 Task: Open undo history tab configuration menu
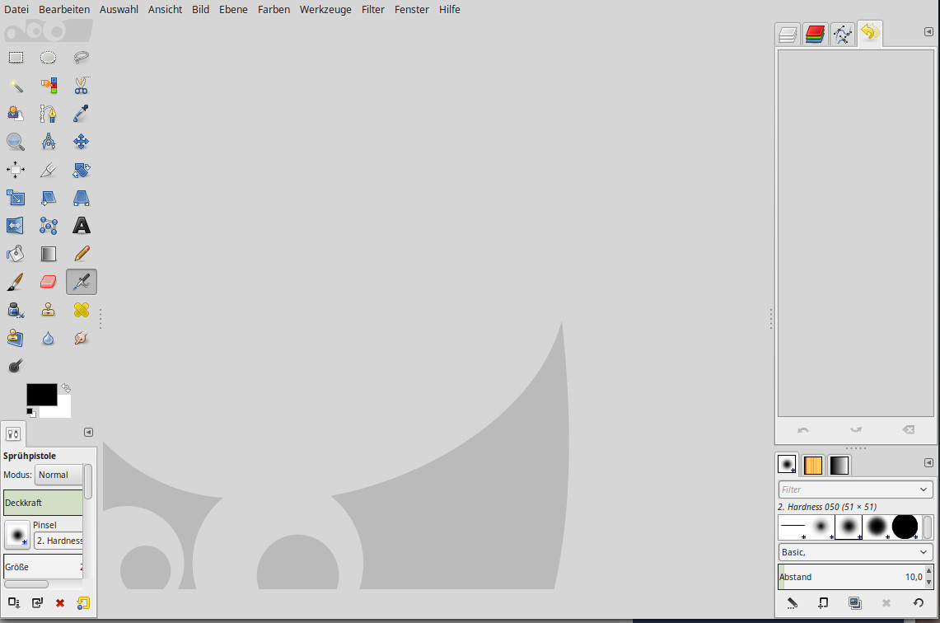(x=928, y=32)
